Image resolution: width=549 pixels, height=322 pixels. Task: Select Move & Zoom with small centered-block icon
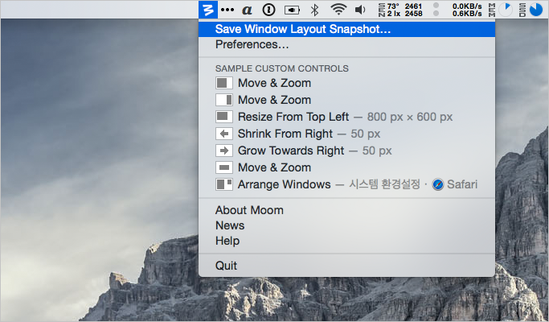[x=346, y=167]
